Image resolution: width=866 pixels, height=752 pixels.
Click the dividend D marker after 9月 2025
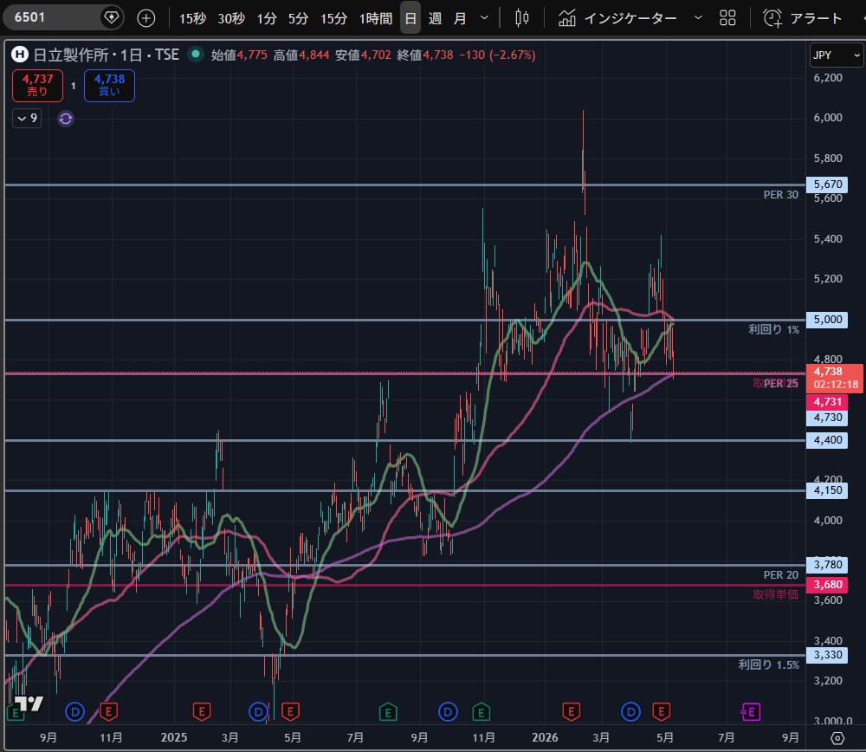pyautogui.click(x=448, y=711)
